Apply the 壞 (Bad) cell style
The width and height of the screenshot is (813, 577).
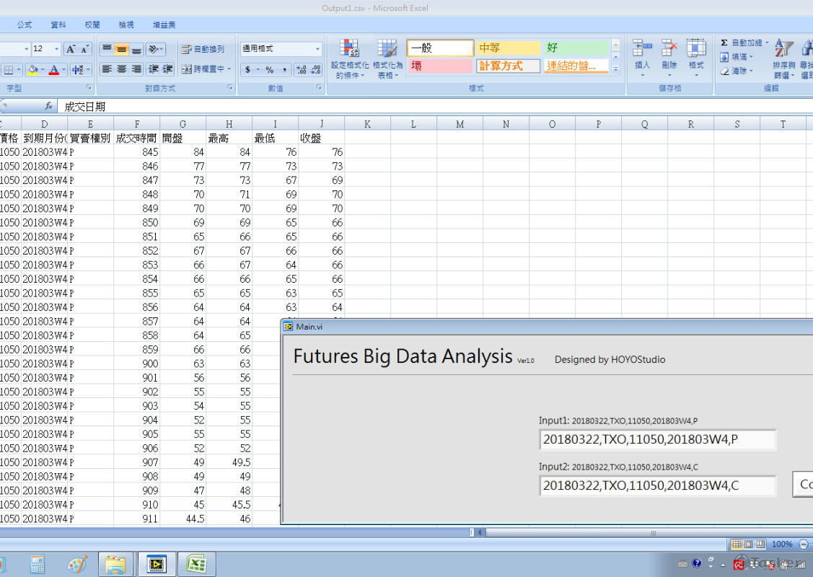coord(440,66)
